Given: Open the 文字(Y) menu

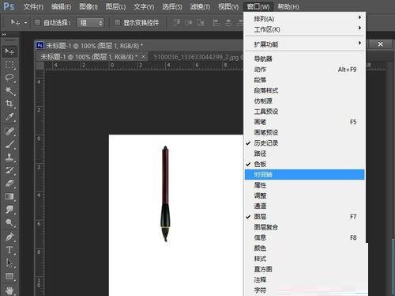Looking at the screenshot, I should click(144, 6).
